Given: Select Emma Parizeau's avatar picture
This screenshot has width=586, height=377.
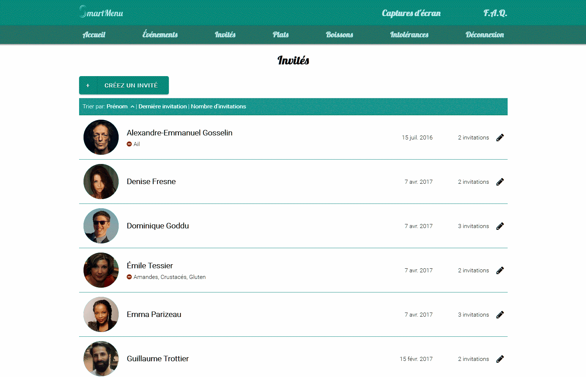Looking at the screenshot, I should [101, 314].
